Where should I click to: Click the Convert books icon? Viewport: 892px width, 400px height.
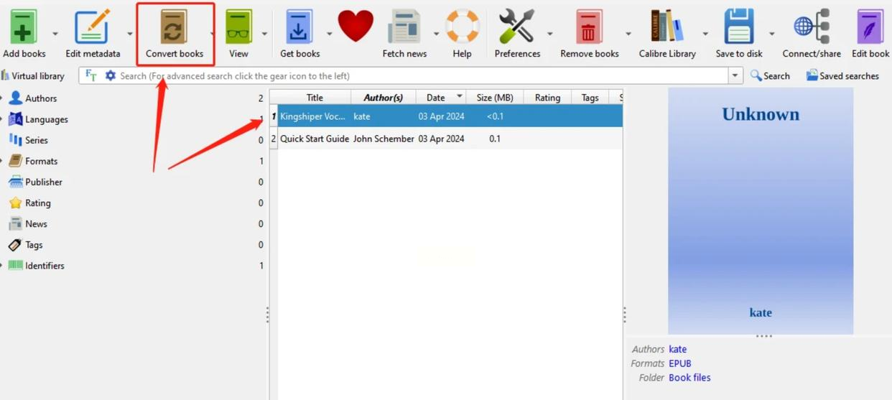173,27
